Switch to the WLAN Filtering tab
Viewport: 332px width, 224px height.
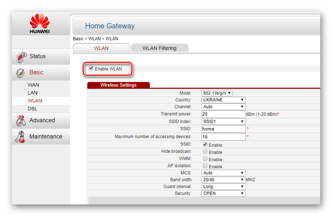coord(159,48)
